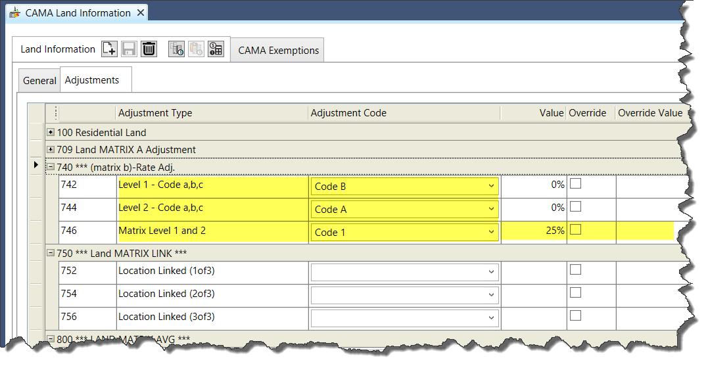Click Override Value cell for row 744

click(646, 209)
